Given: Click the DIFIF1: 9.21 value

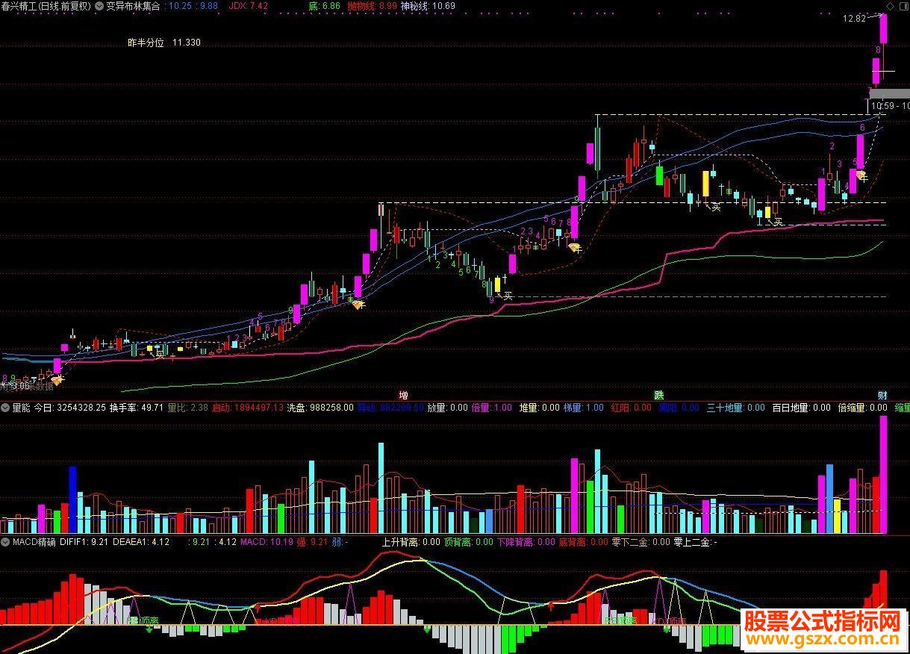Looking at the screenshot, I should (x=84, y=542).
